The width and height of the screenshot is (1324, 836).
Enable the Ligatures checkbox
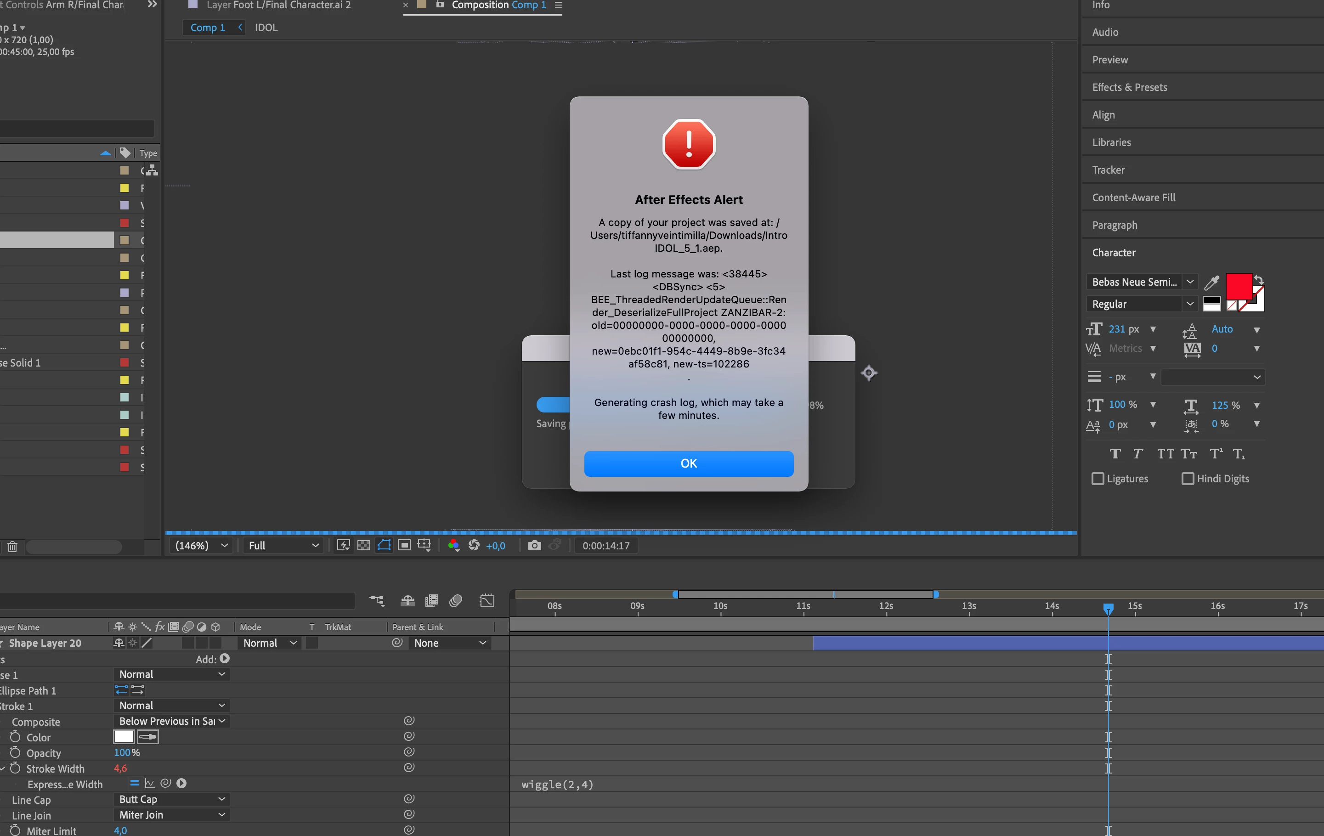pos(1098,479)
